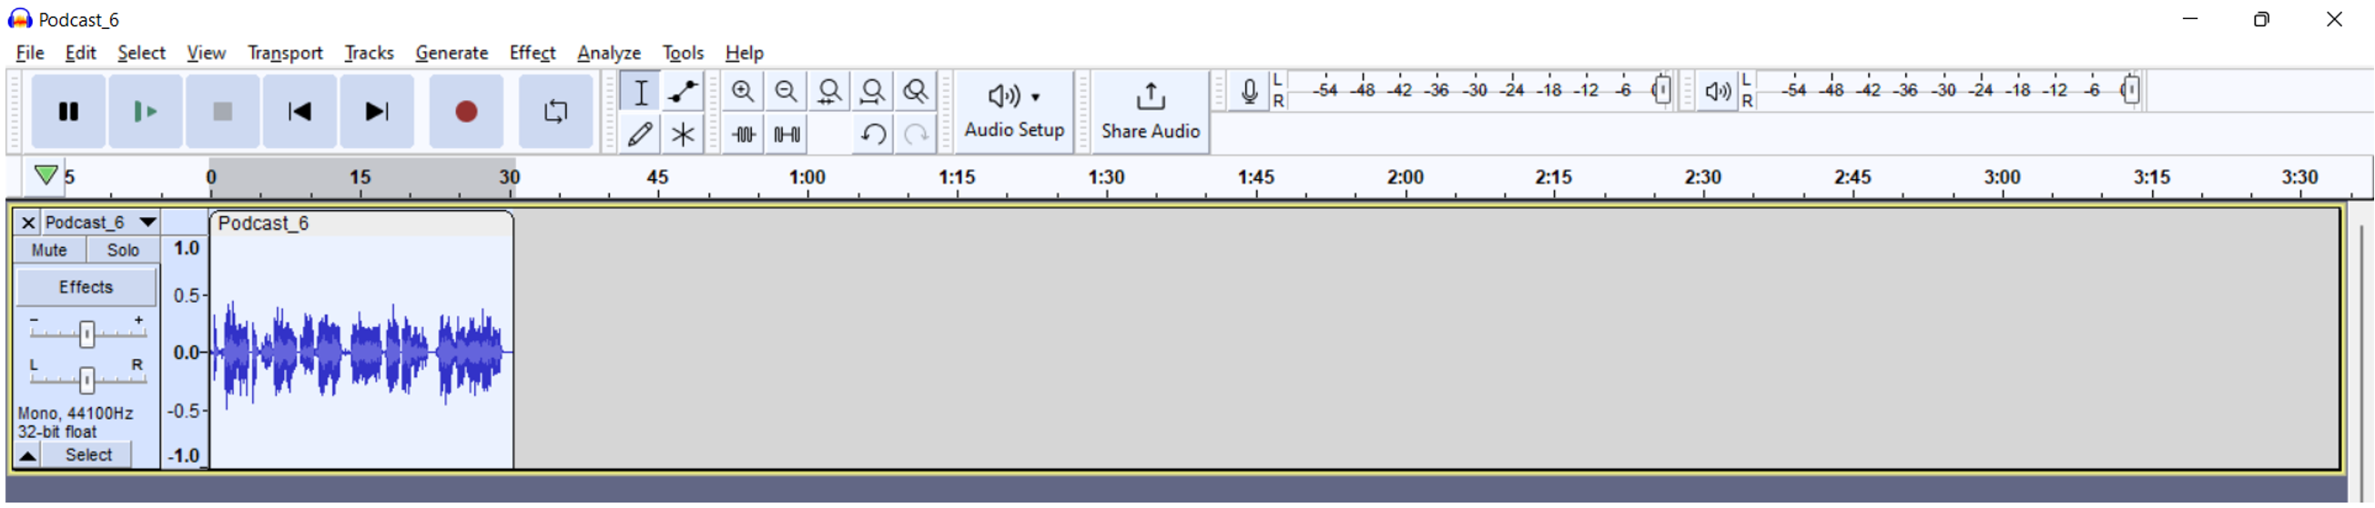Mute the Podcast_6 track
The image size is (2375, 508).
click(49, 250)
